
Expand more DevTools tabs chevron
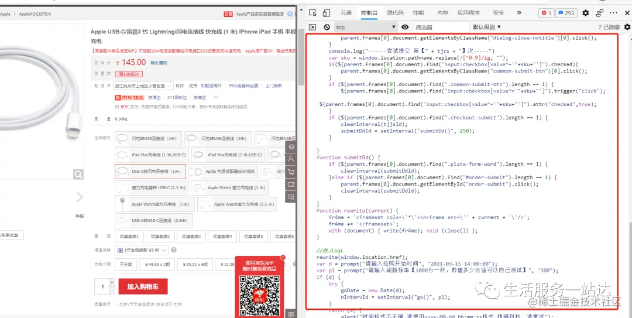pos(518,13)
